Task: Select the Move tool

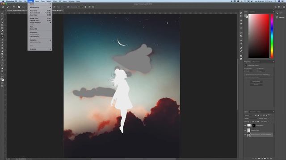Action: click(2, 13)
